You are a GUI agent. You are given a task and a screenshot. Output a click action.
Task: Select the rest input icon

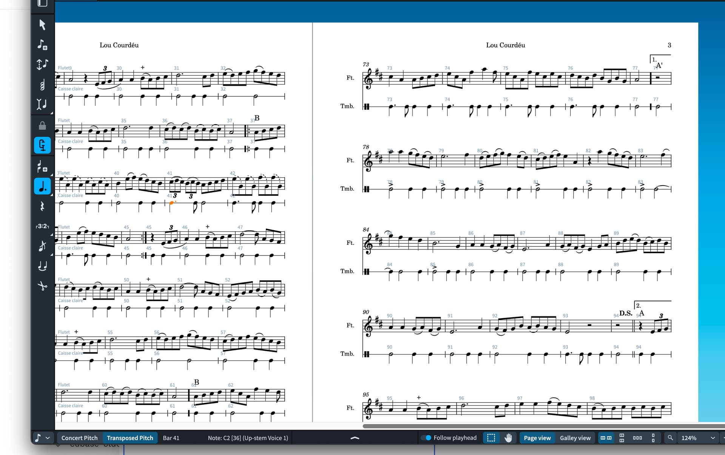pos(42,206)
